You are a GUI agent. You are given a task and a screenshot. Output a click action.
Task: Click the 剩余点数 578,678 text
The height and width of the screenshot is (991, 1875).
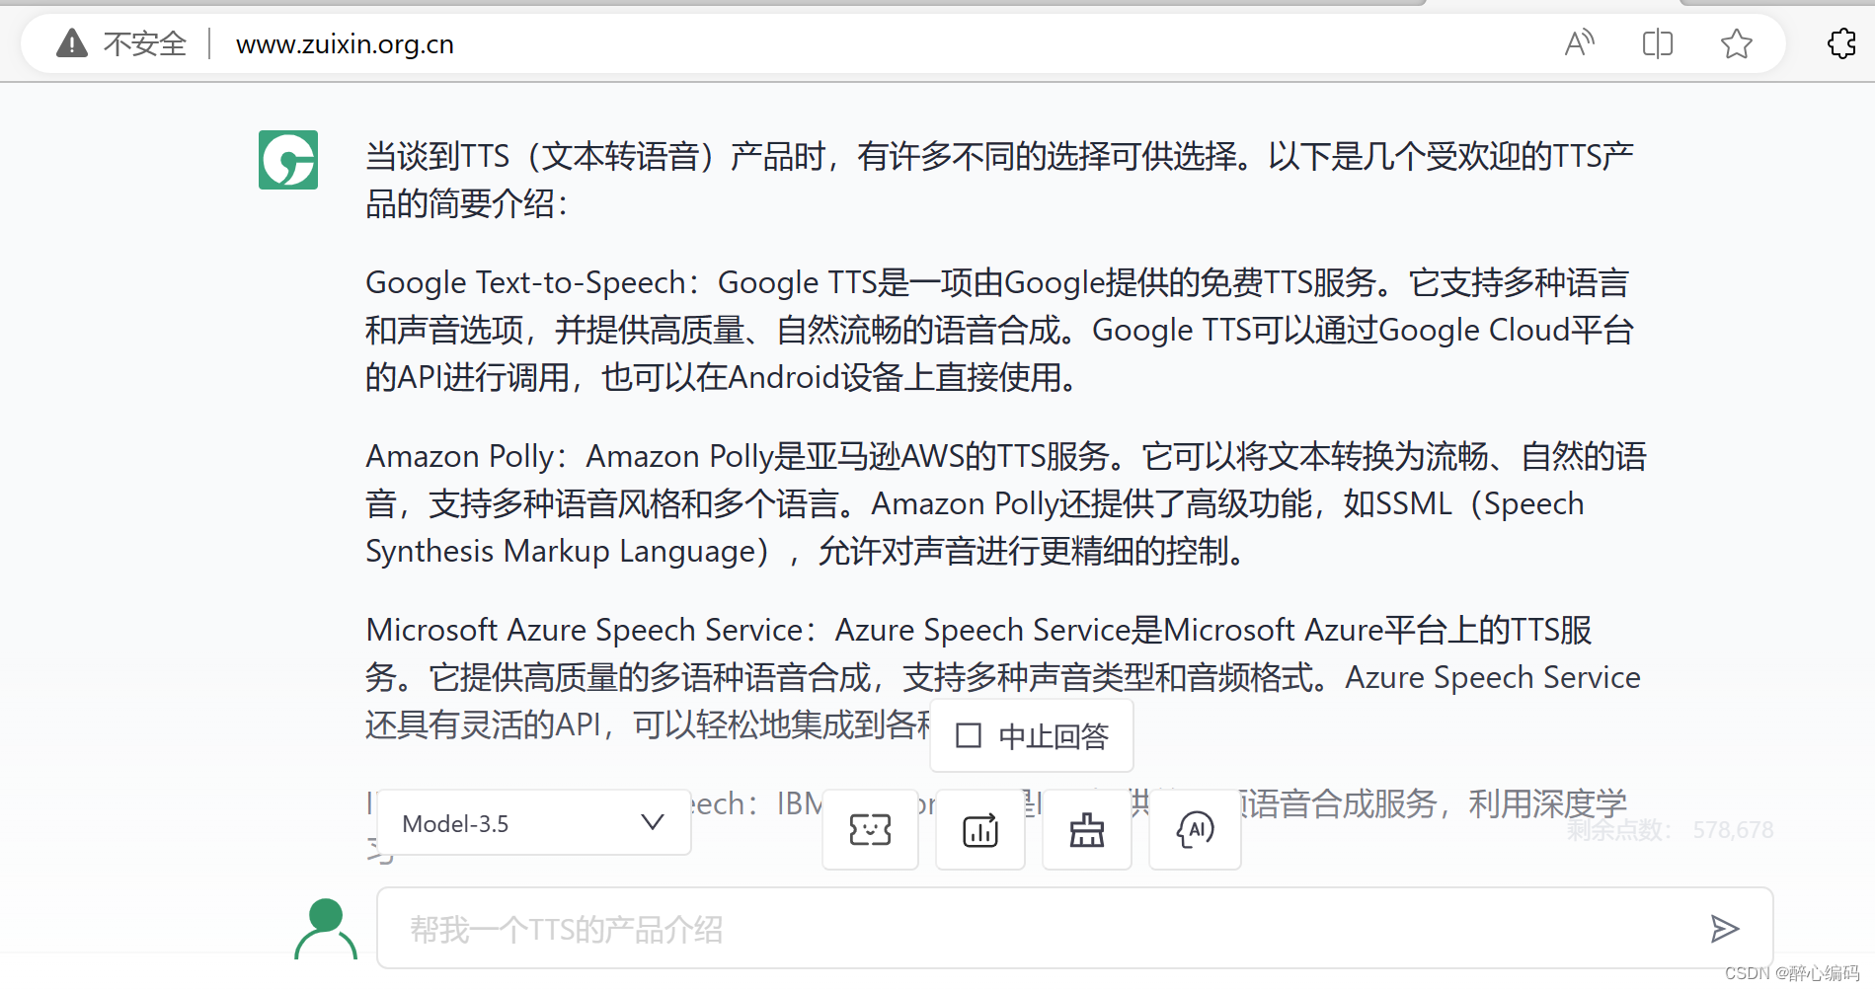[x=1670, y=830]
